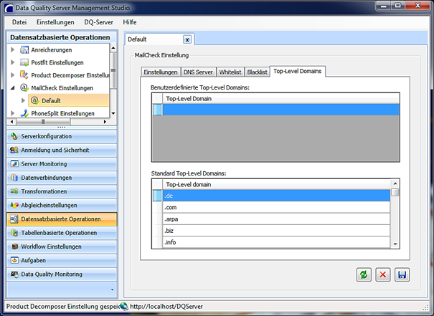Open the Datei menu
Screen dimensions: 434x316
coord(19,22)
